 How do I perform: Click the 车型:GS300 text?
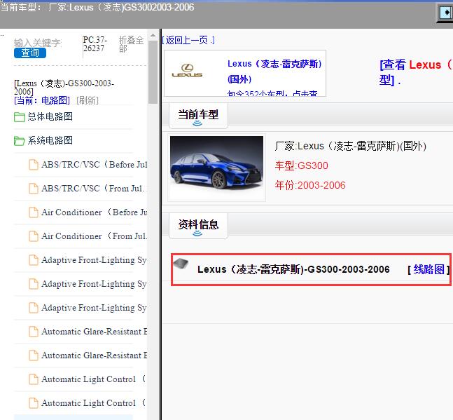click(x=301, y=165)
